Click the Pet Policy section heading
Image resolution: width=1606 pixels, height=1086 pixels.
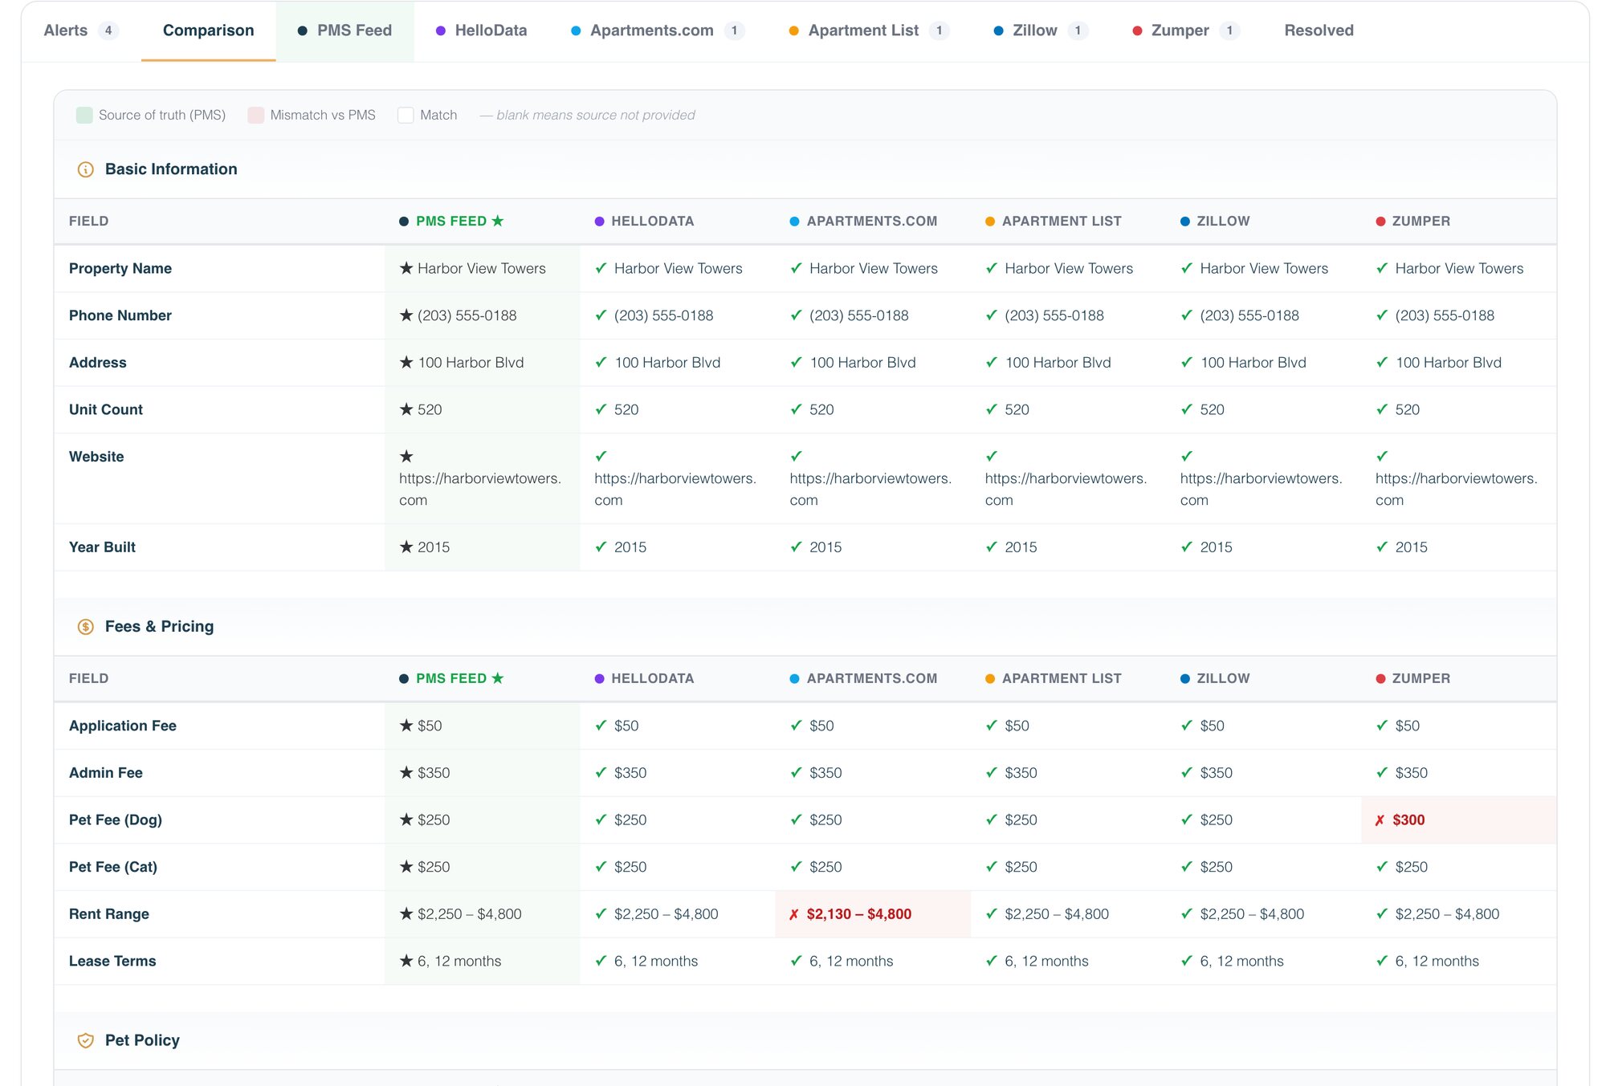click(x=142, y=1040)
